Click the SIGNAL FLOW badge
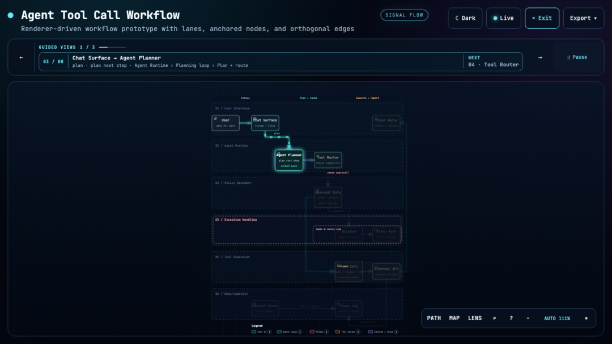612x344 pixels. (x=405, y=15)
